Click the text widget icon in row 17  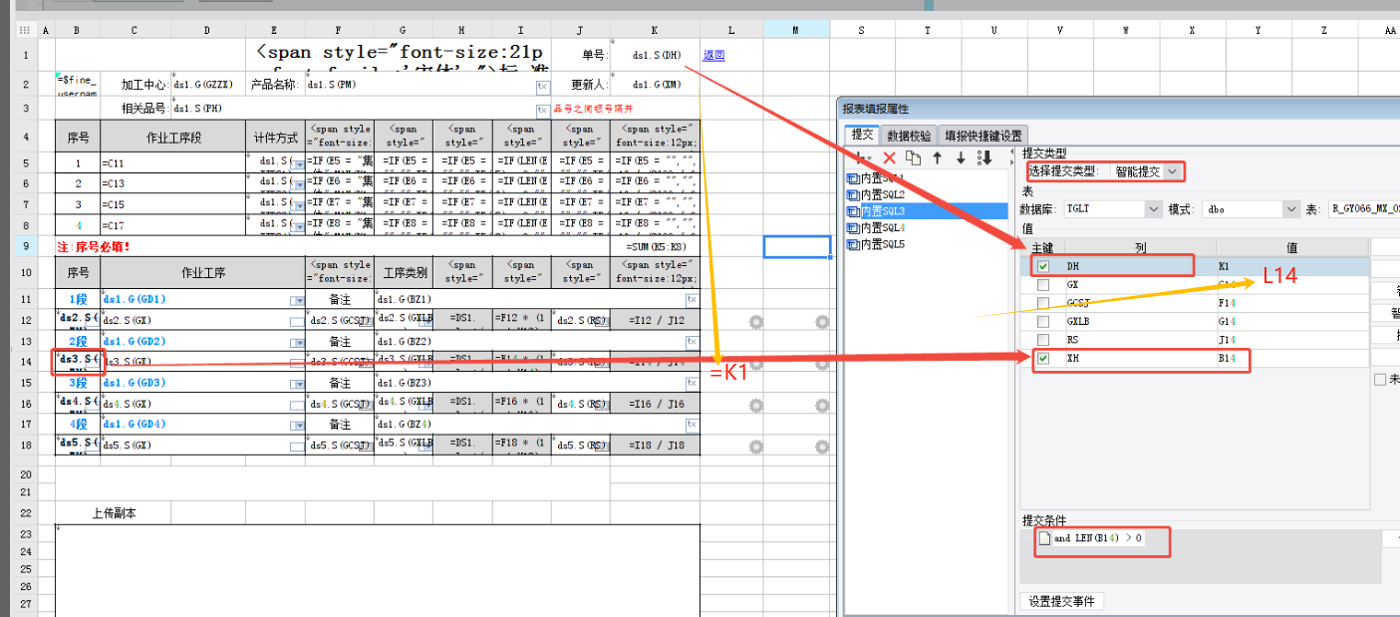(692, 425)
